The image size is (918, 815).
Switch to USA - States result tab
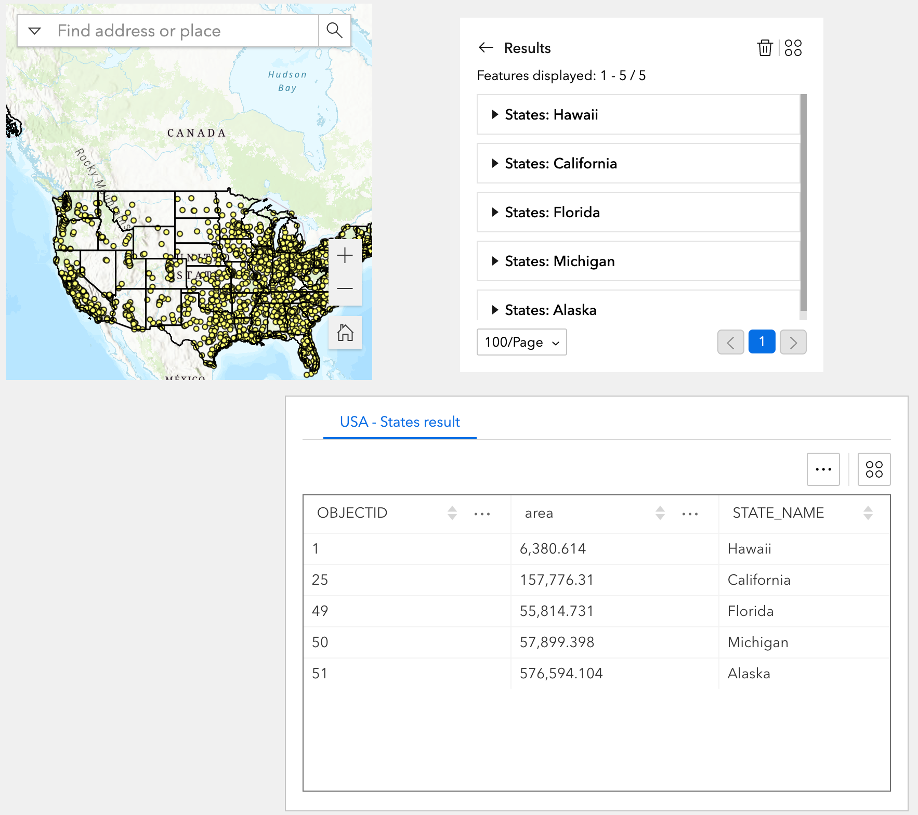400,422
